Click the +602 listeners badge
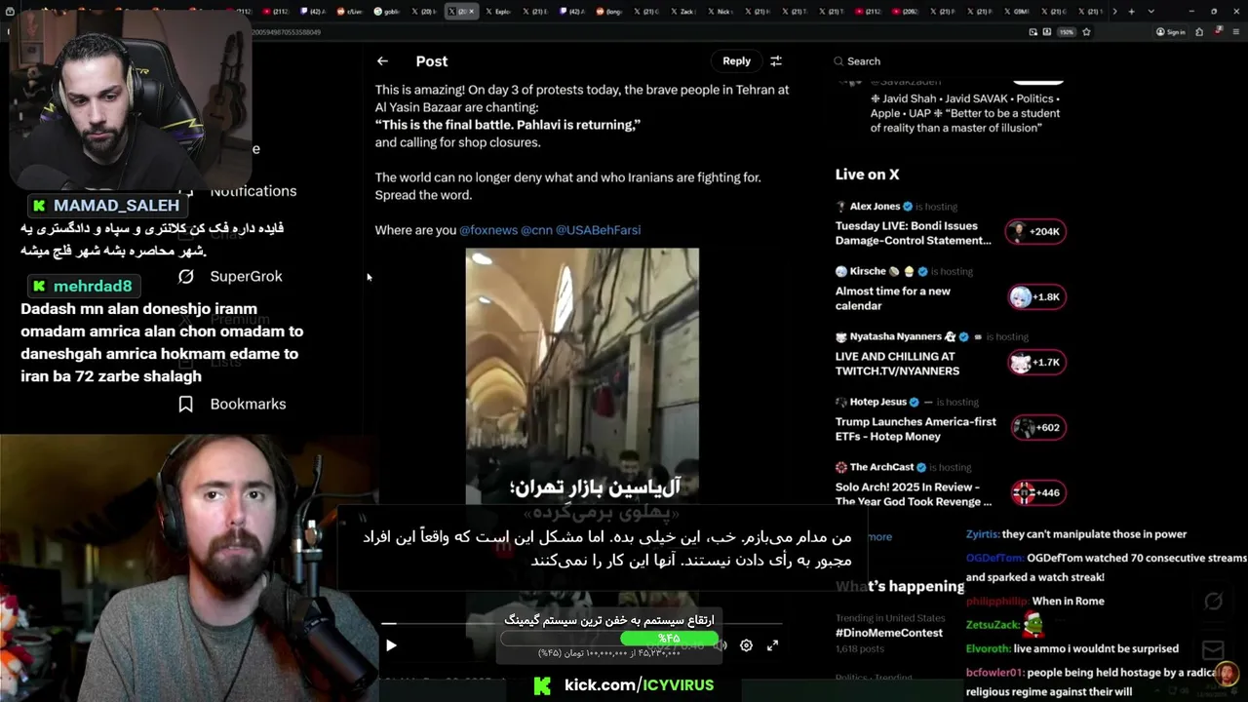 [x=1038, y=427]
